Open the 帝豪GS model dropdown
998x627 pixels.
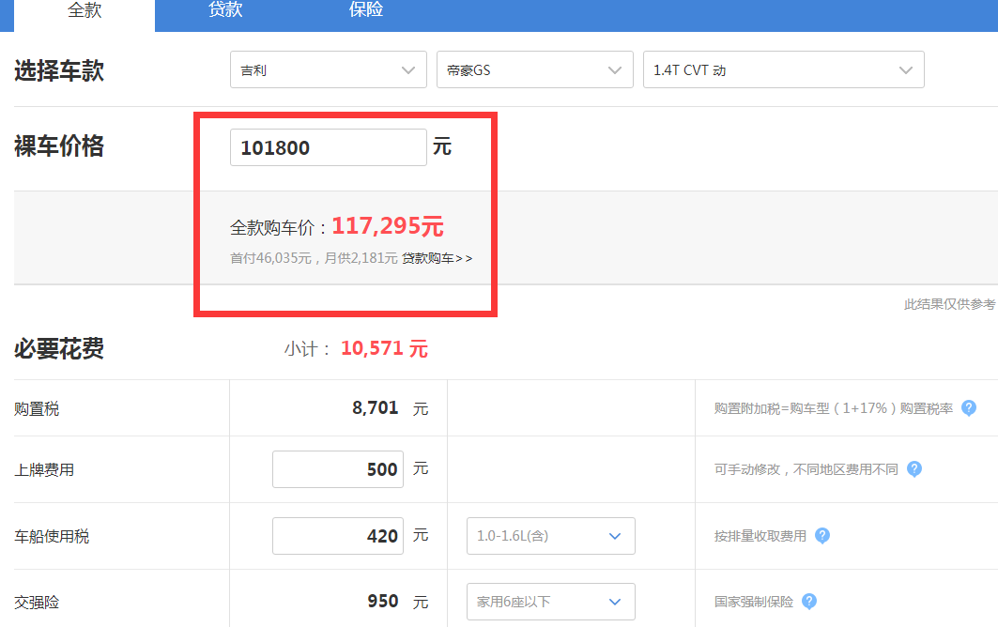coord(534,69)
